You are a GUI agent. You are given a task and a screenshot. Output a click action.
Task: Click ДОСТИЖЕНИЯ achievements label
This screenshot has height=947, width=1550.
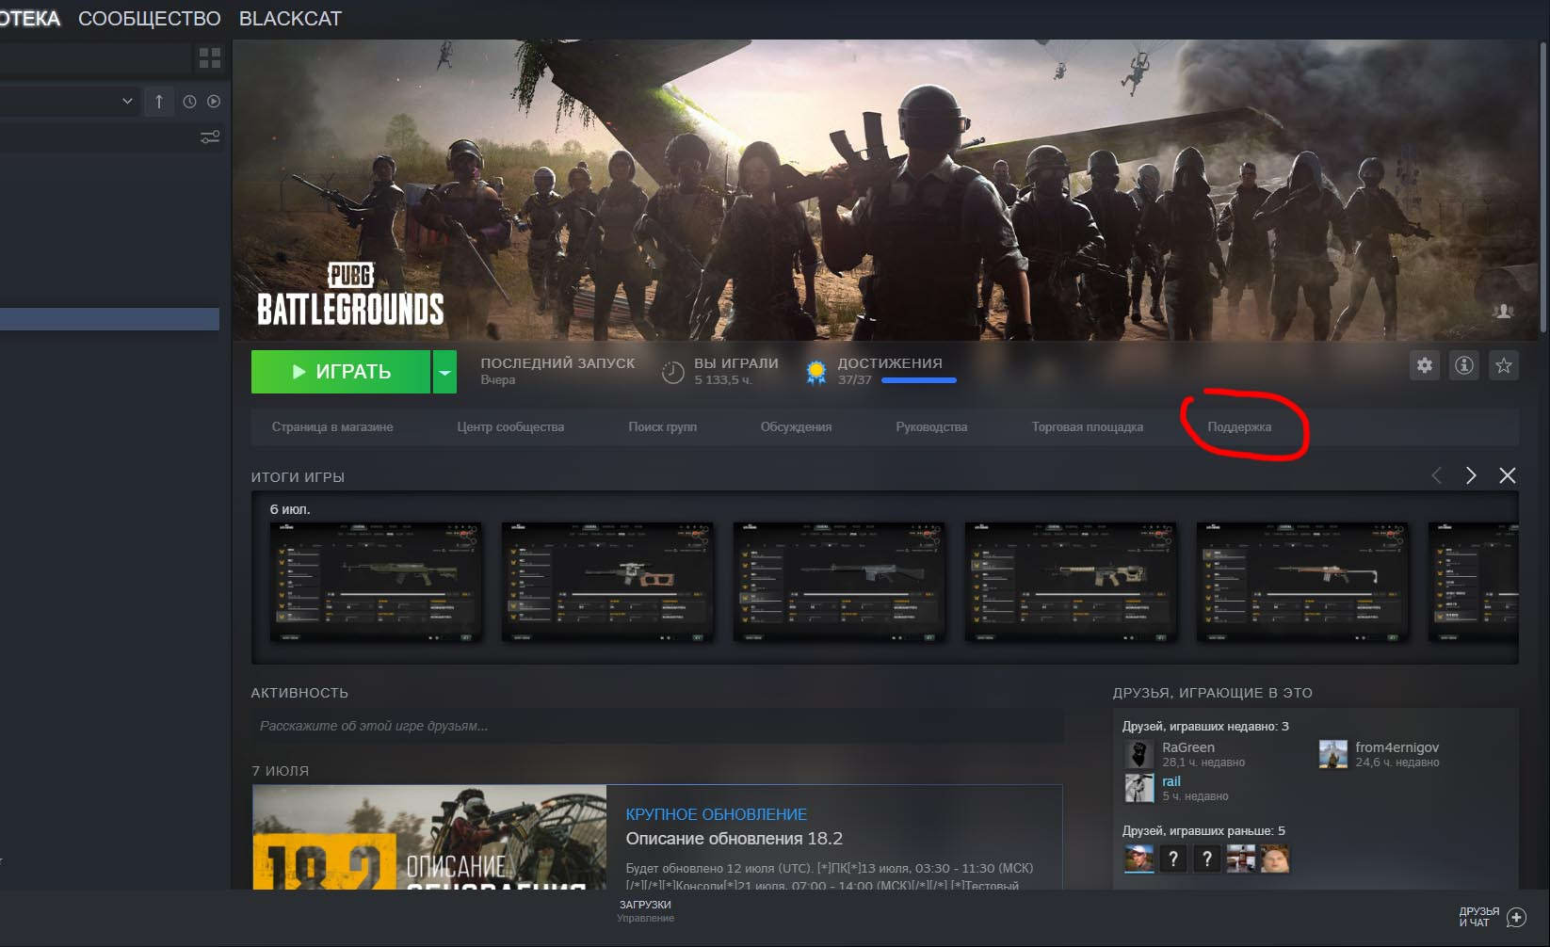[x=890, y=363]
